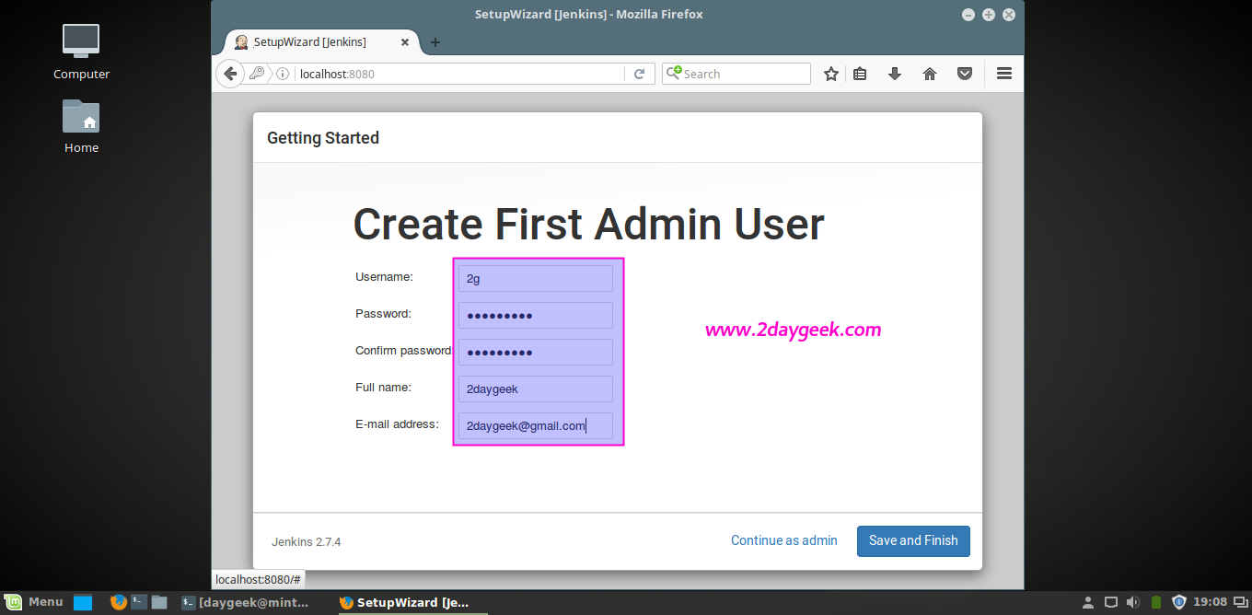Open a new tab with plus button
This screenshot has height=615, width=1252.
click(x=435, y=42)
